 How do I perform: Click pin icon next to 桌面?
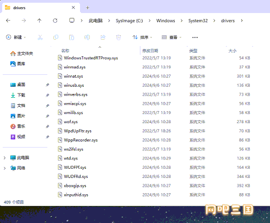click(47, 85)
